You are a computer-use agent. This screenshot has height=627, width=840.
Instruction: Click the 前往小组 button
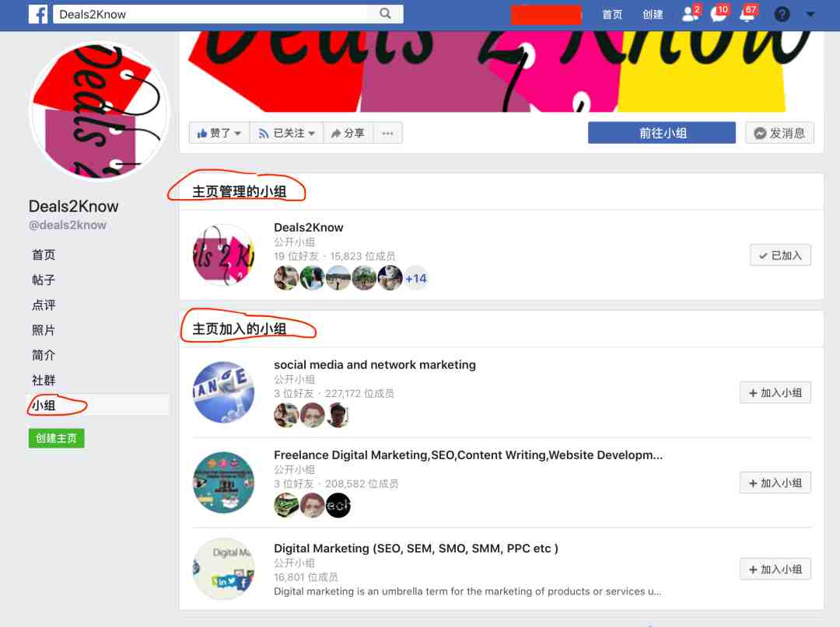[662, 133]
